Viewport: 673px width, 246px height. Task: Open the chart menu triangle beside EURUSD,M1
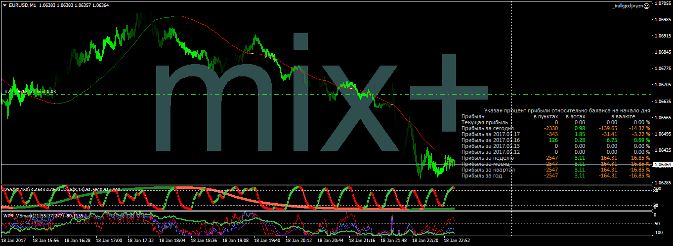pos(4,5)
